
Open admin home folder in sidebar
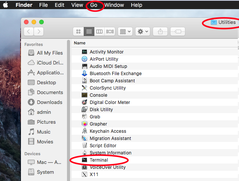coord(39,112)
